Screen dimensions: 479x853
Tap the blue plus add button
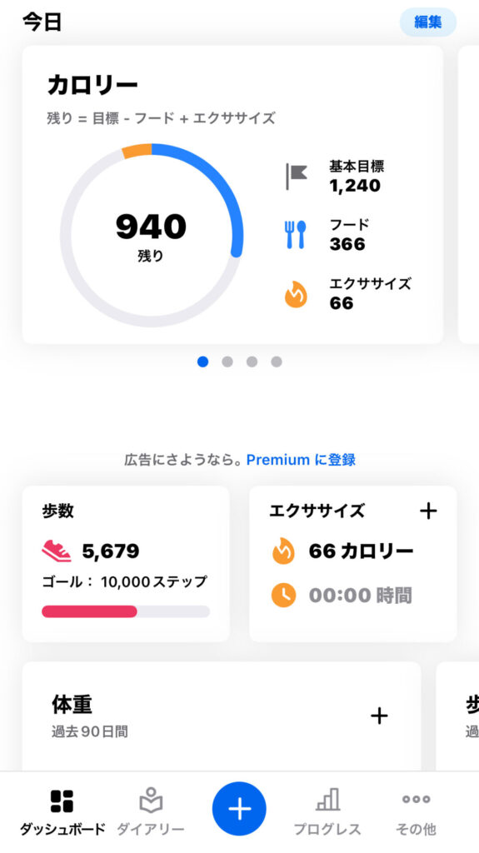coord(239,809)
